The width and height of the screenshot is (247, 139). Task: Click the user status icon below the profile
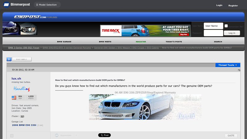point(12,136)
